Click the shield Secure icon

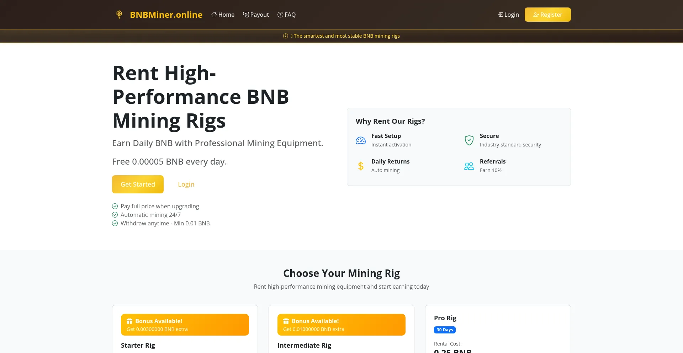469,140
